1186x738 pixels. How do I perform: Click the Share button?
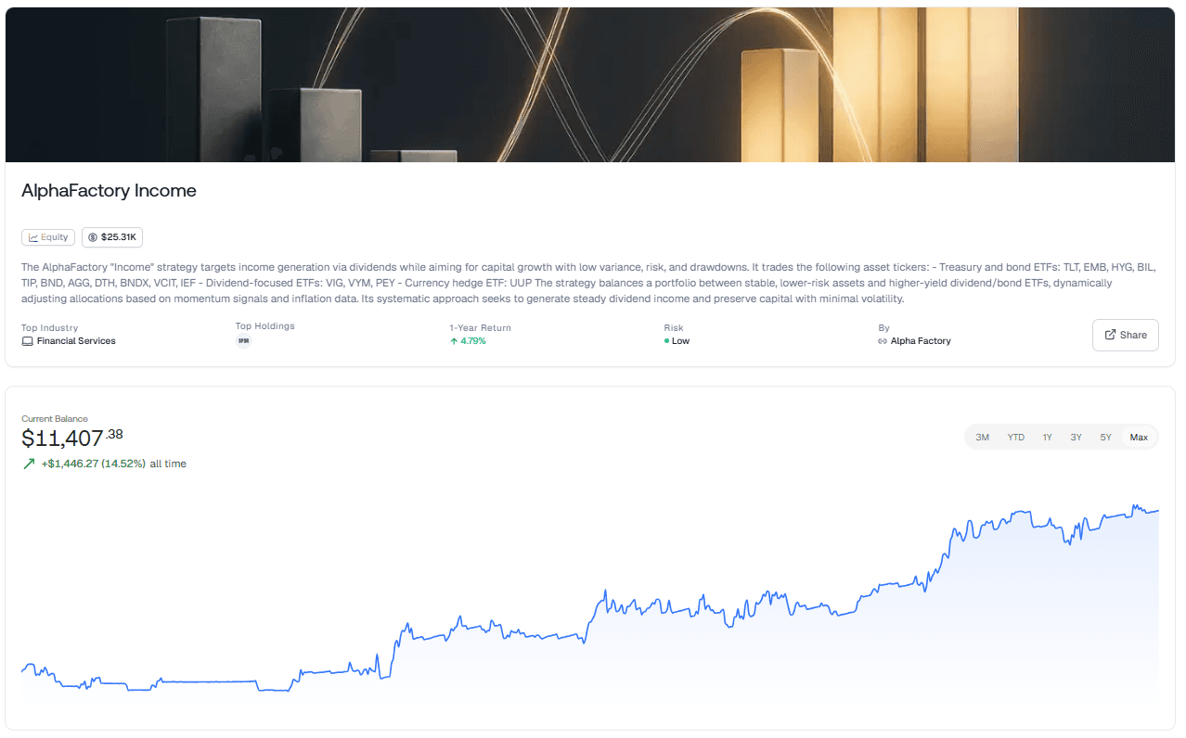tap(1125, 335)
